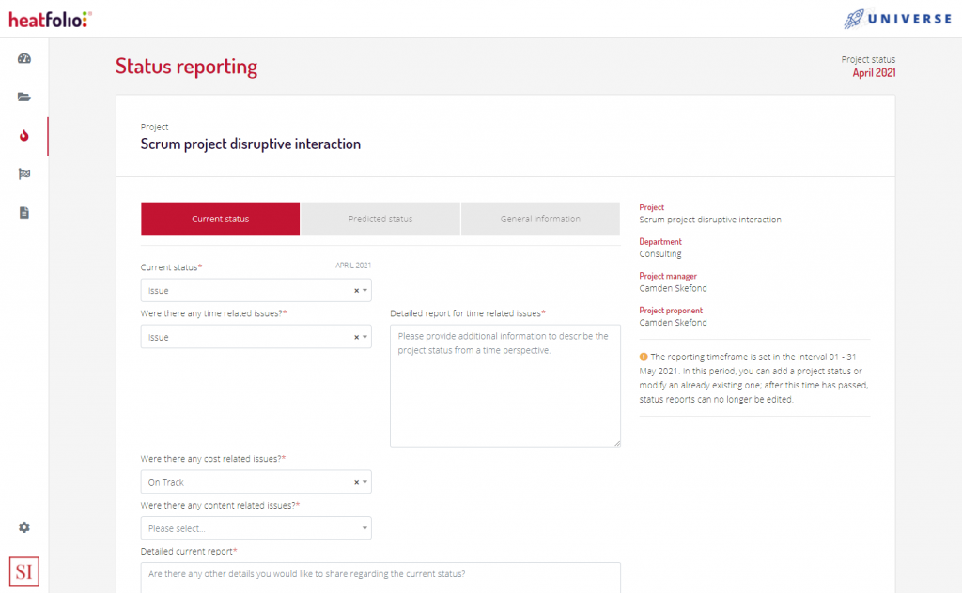The height and width of the screenshot is (593, 962).
Task: Click the detailed time related issues text area
Action: click(504, 386)
